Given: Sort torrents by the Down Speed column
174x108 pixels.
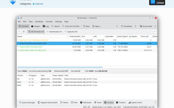Looking at the screenshot, I should tap(122, 36).
